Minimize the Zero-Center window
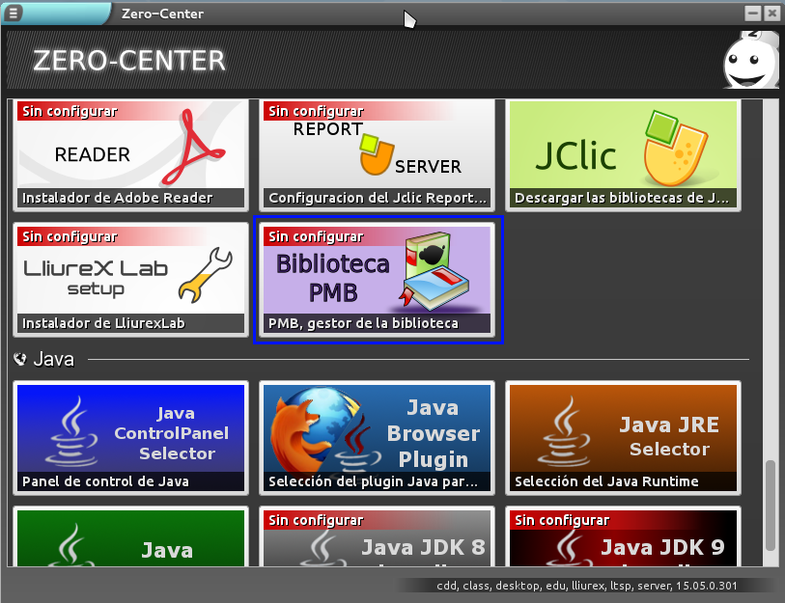785x603 pixels. point(753,14)
